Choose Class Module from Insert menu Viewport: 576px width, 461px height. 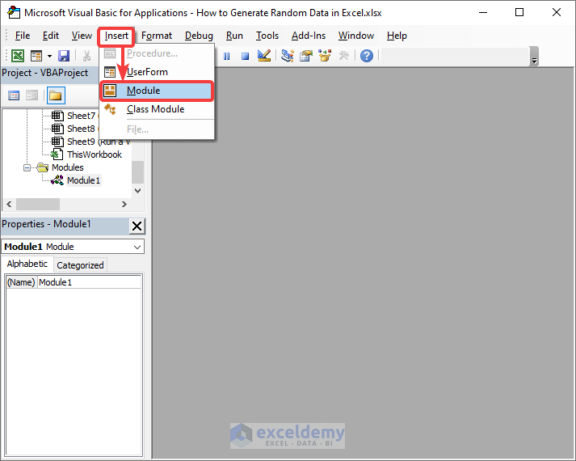click(x=157, y=109)
